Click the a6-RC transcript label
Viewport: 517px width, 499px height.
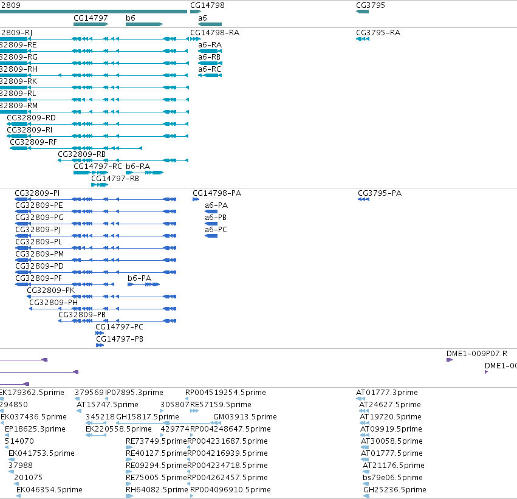coord(210,69)
